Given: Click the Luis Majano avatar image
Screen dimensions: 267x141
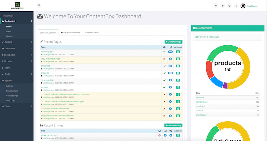Looking at the screenshot, I should (243, 6).
